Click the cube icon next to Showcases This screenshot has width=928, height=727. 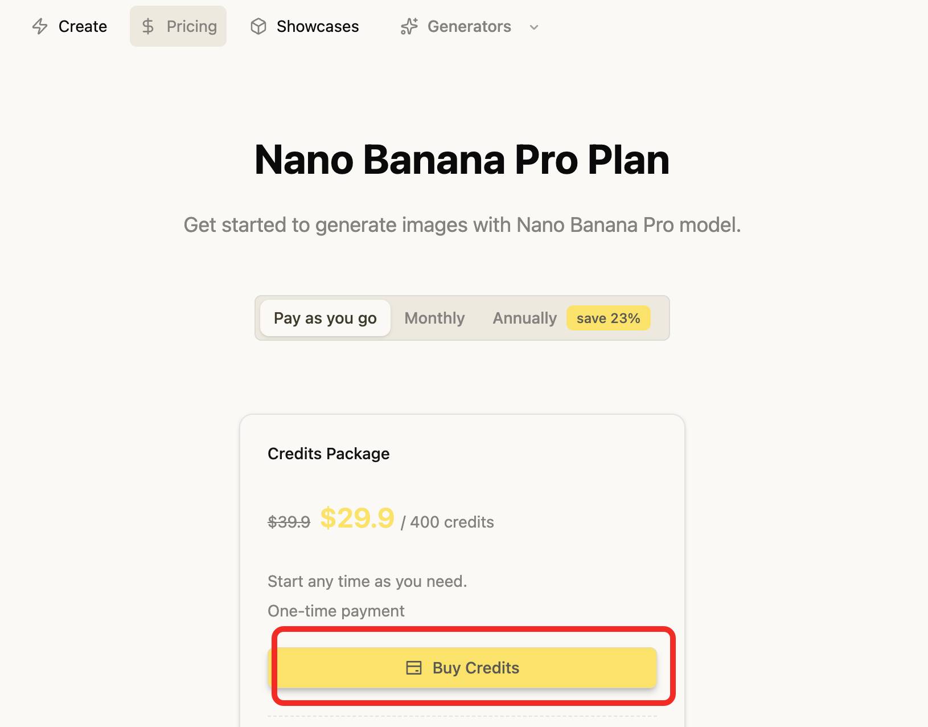pyautogui.click(x=258, y=26)
